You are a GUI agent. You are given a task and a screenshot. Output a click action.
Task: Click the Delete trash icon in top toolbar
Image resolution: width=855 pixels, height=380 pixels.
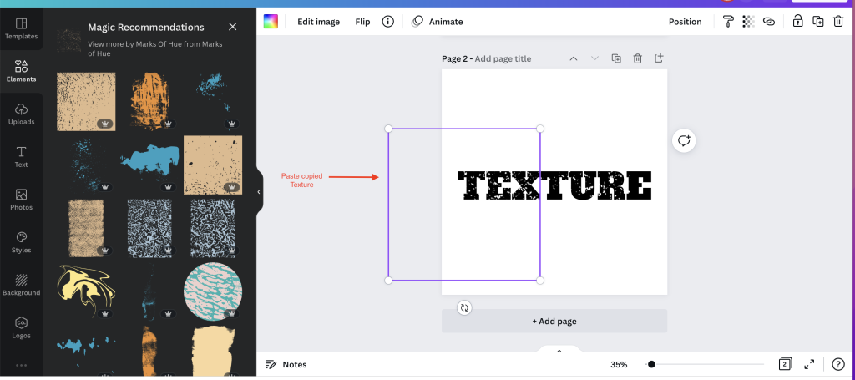[x=838, y=21]
